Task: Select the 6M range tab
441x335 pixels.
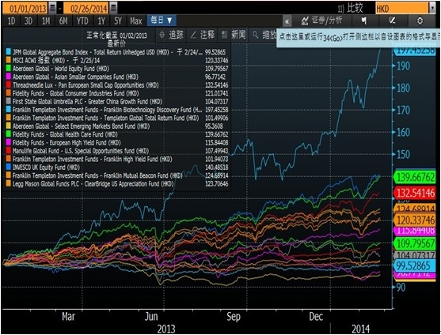Action: [x=63, y=21]
